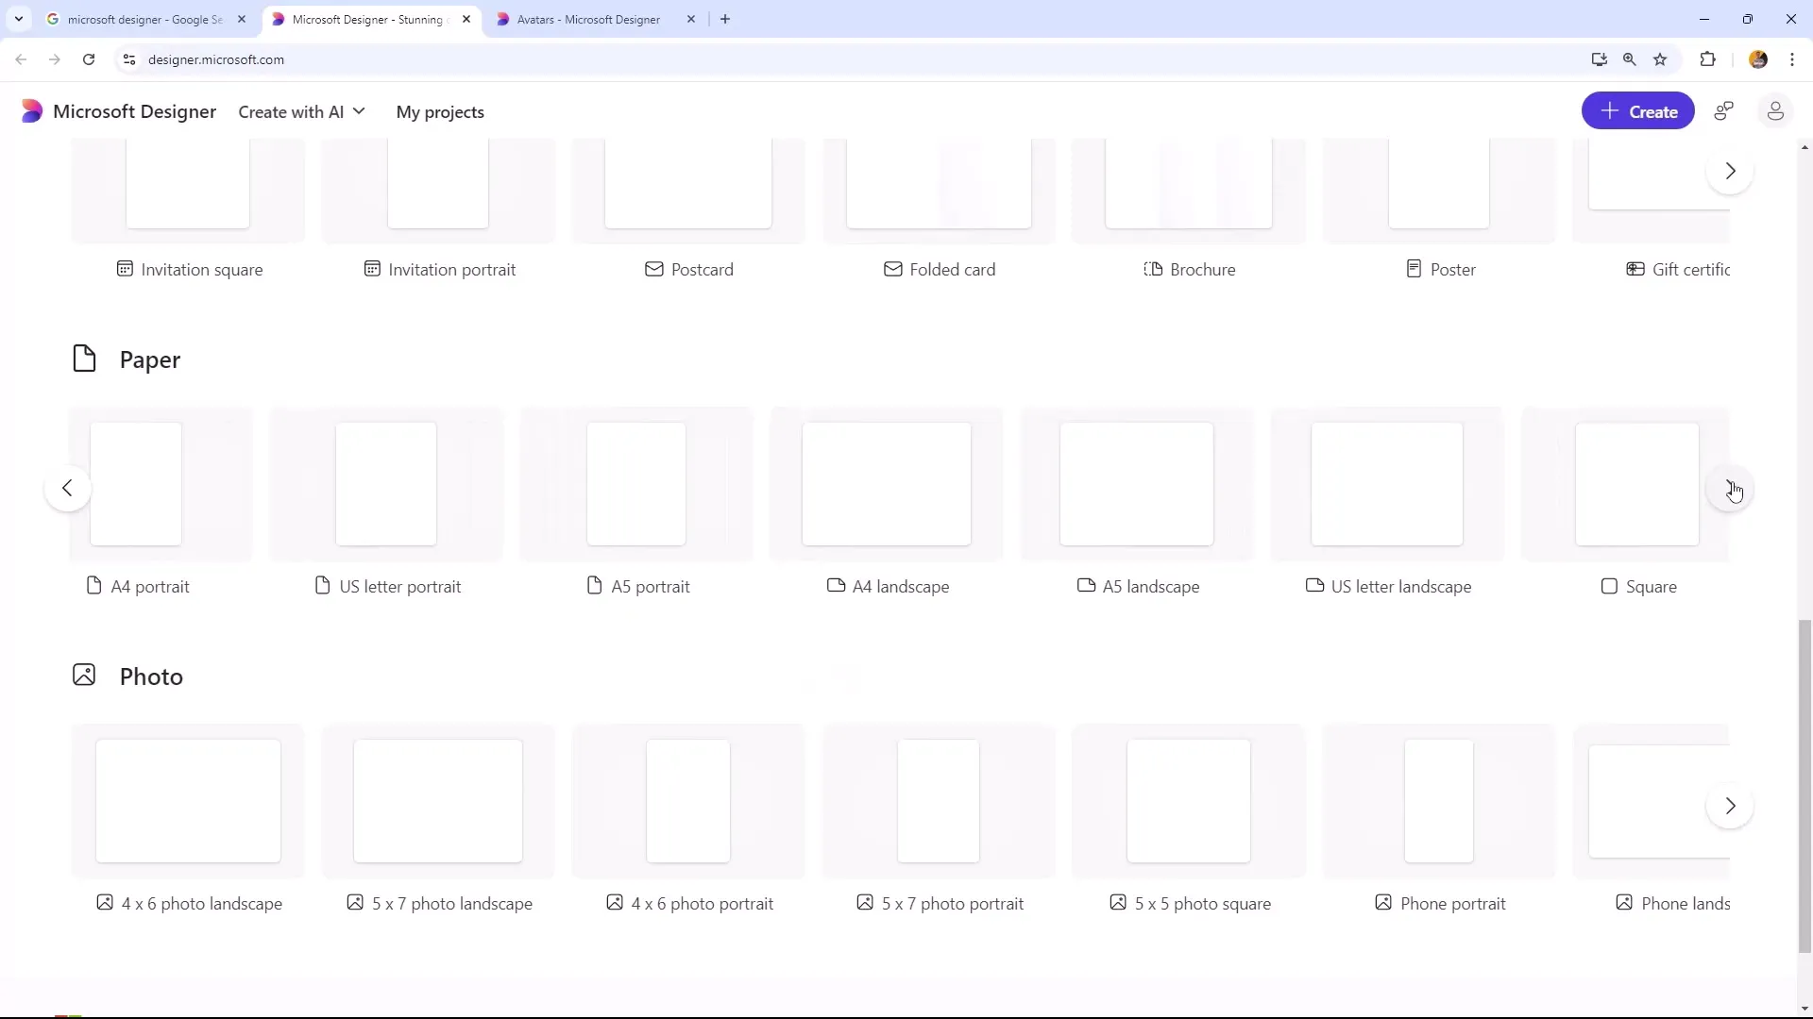Select the A5 portrait blank thumbnail

coord(636,484)
